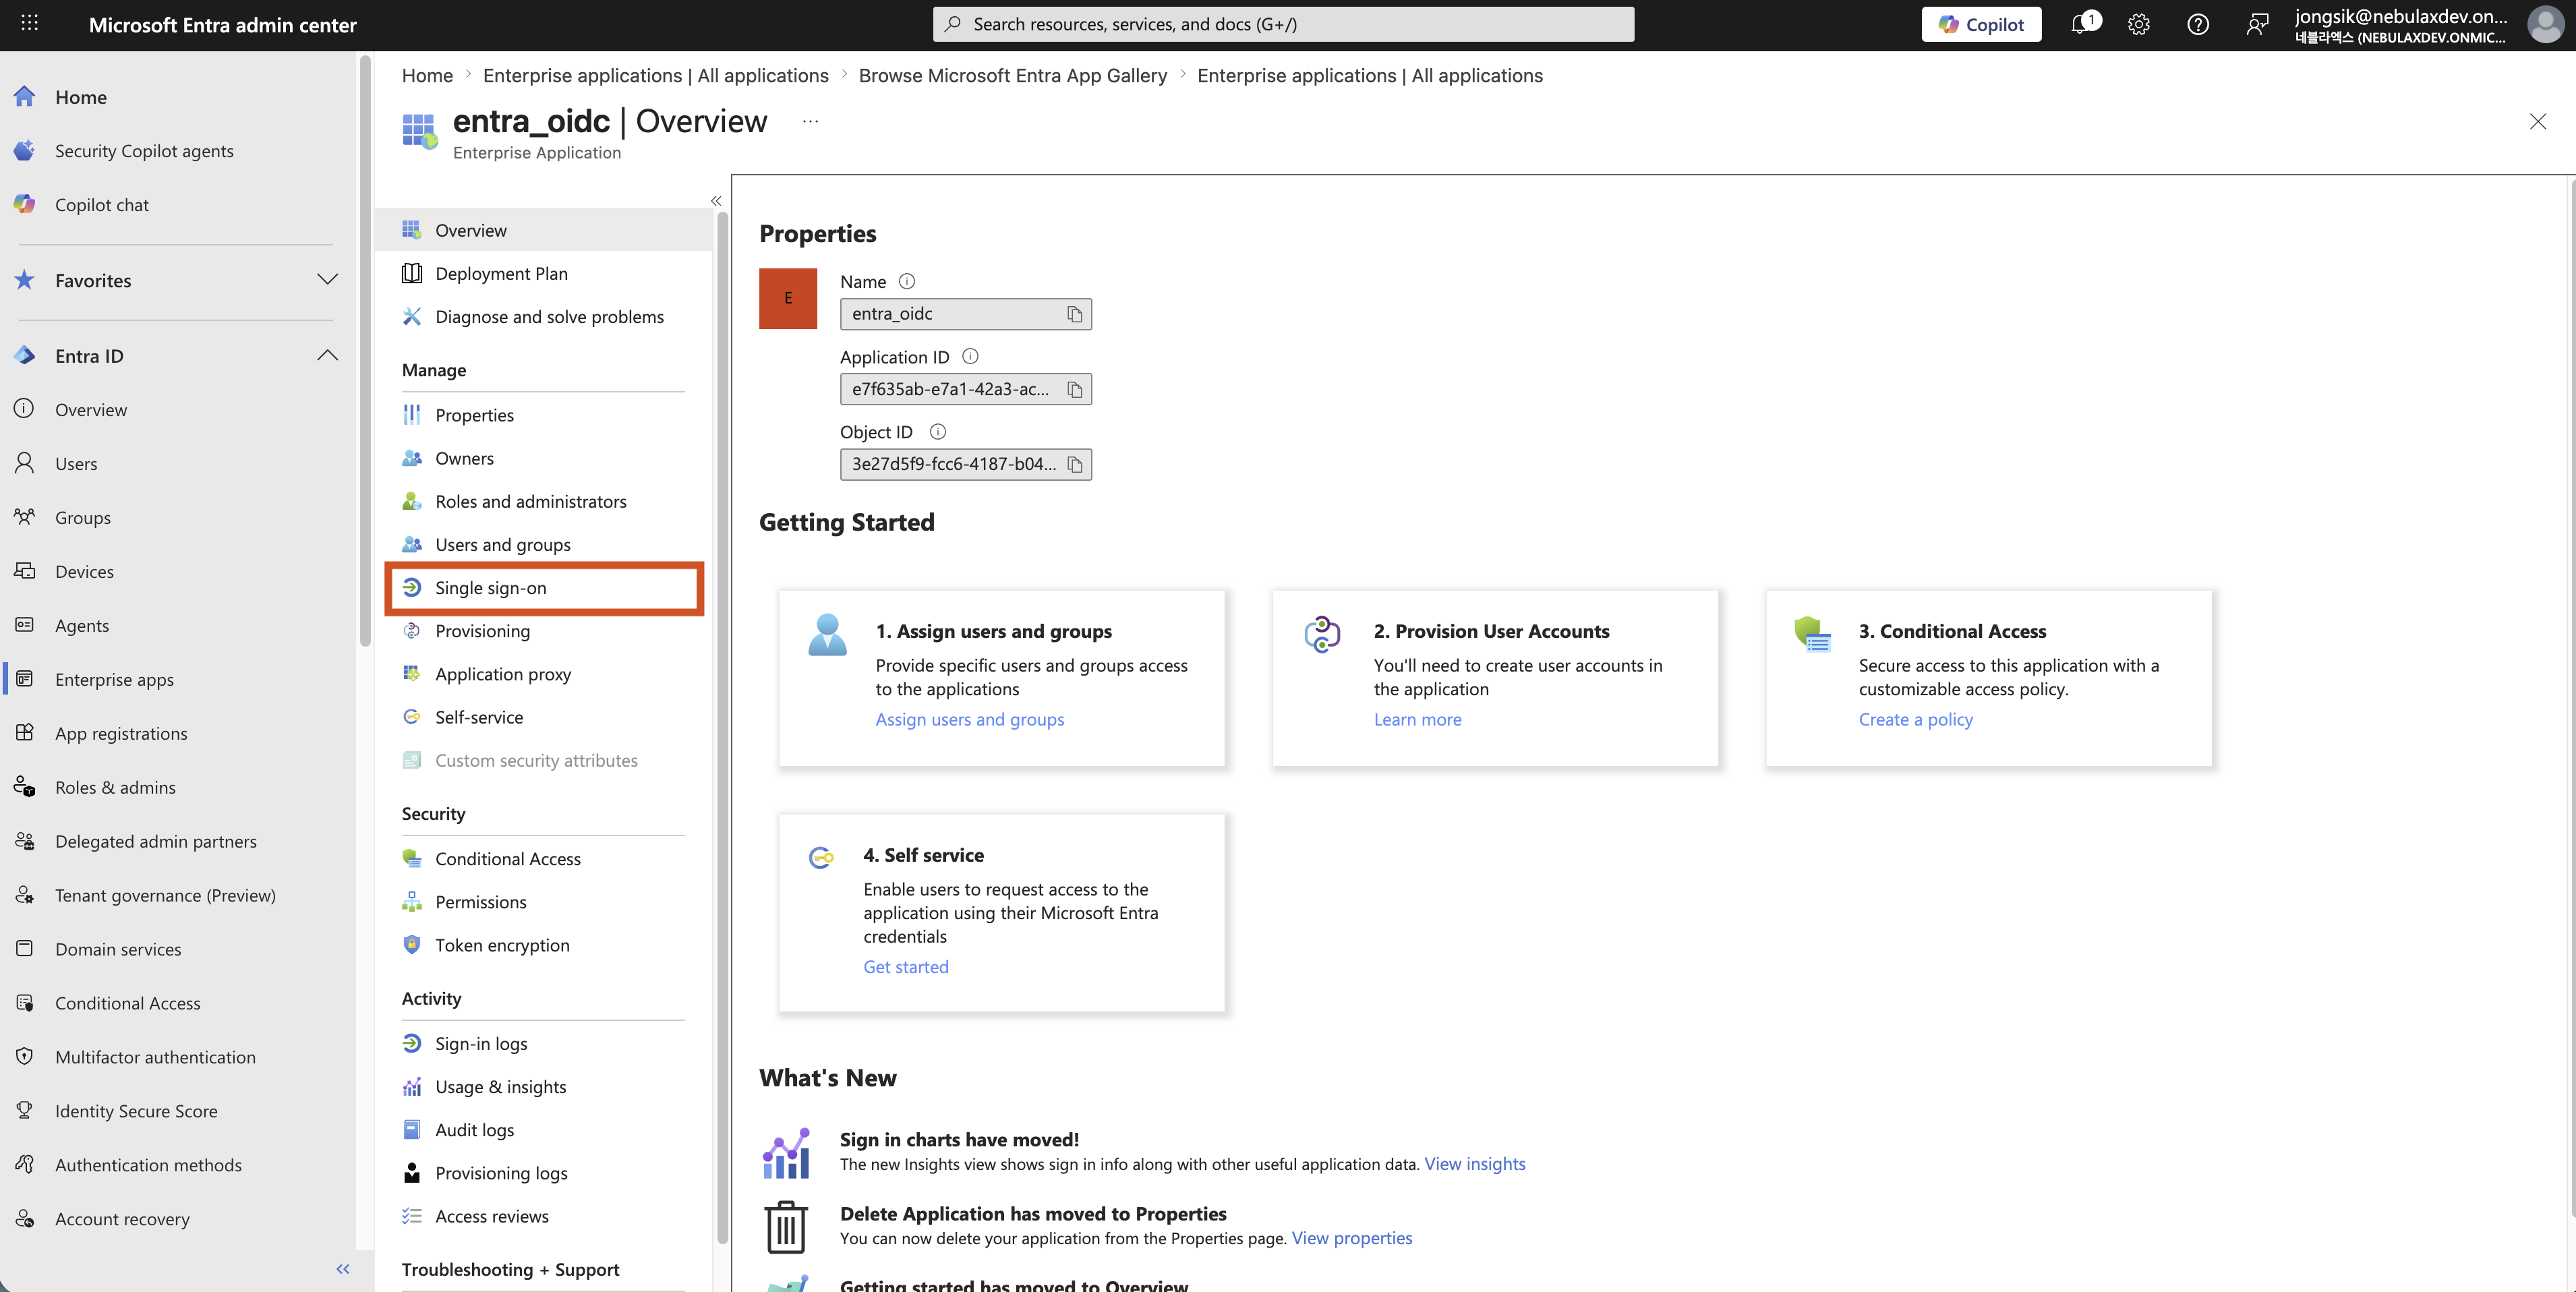Open Groups under Entra ID
2576x1292 pixels.
[82, 518]
